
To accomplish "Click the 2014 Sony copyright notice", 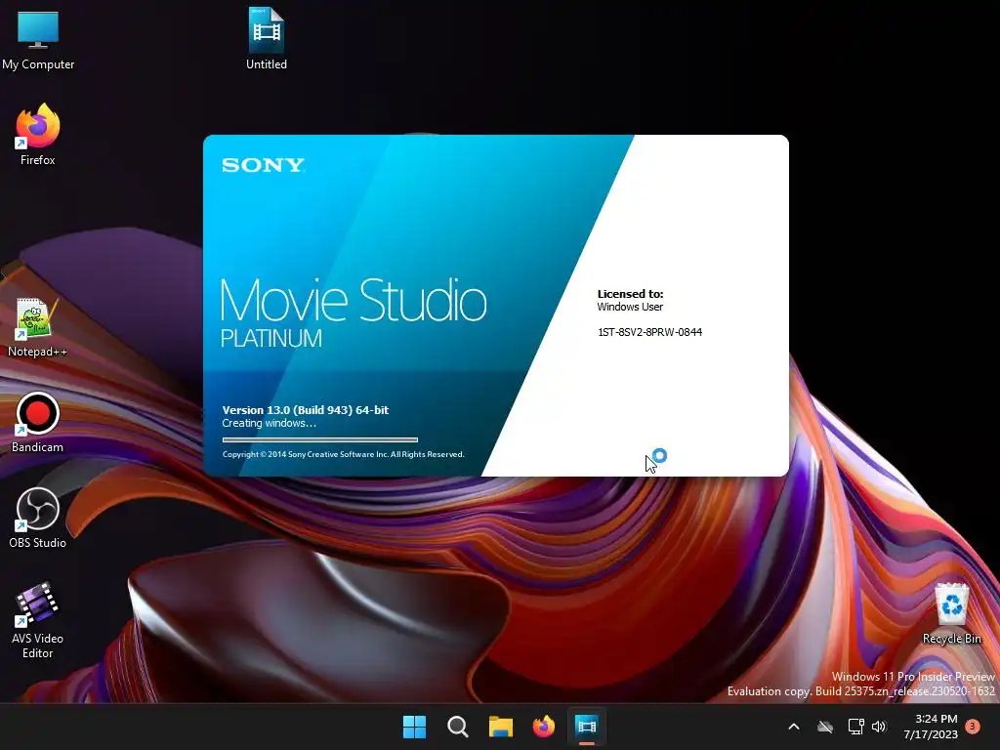I will [343, 455].
